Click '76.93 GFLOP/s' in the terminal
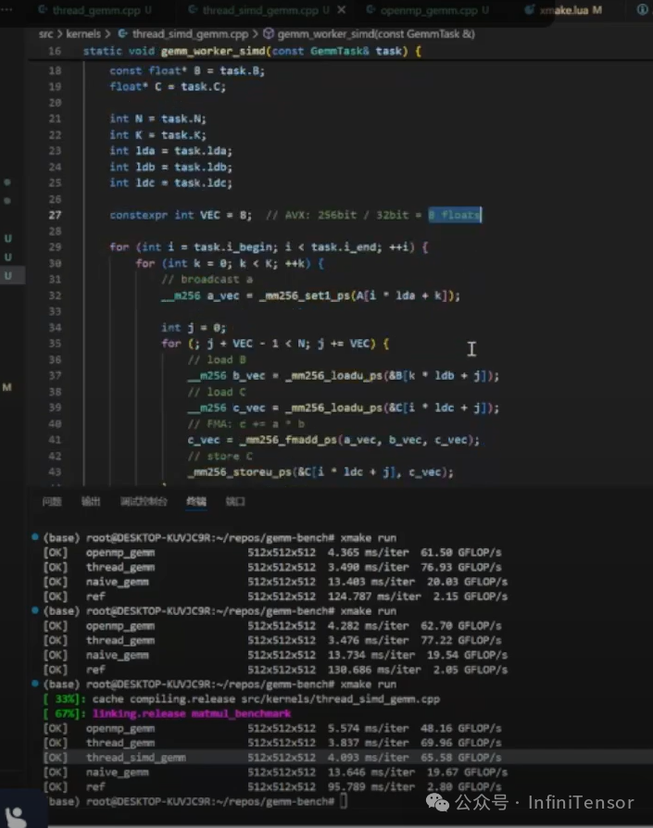The image size is (653, 828). 461,567
